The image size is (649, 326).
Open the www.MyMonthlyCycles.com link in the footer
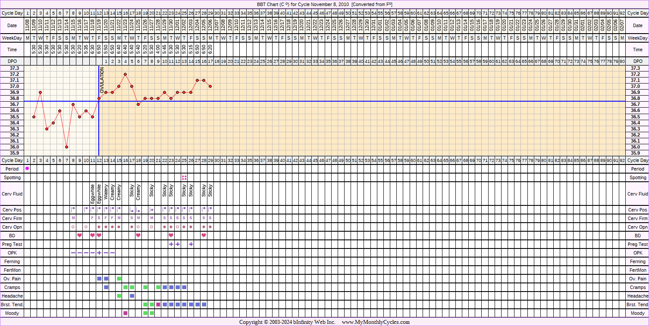tap(376, 322)
